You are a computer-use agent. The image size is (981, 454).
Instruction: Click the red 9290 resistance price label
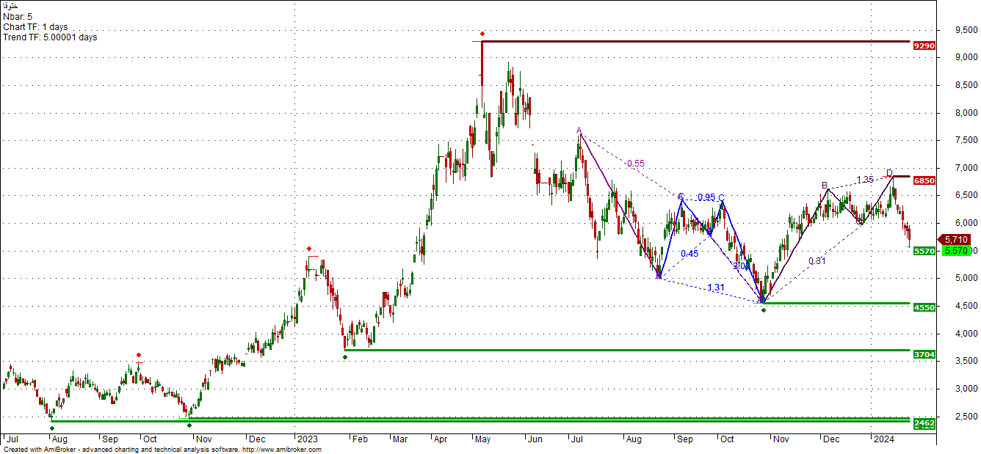(x=924, y=45)
